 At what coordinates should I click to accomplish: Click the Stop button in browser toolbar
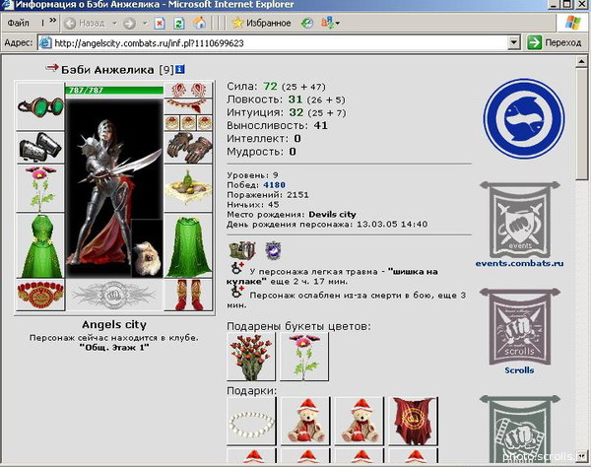click(160, 24)
